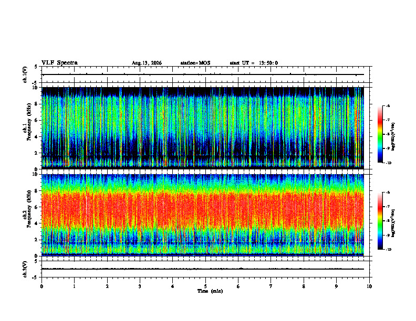Click the ch.1 colorbar "log(PSD)" unit label

(393, 137)
